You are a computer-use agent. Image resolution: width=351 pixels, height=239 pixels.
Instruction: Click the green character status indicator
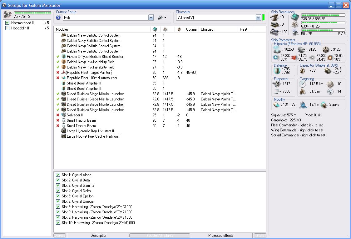[x=264, y=18]
